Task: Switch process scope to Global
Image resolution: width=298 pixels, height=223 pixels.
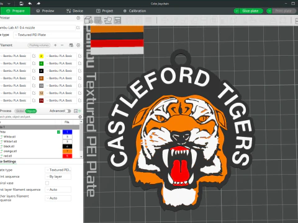Action: click(x=20, y=111)
